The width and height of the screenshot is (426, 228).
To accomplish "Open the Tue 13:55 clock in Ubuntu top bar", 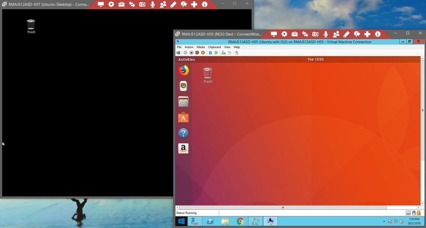I will coord(315,59).
